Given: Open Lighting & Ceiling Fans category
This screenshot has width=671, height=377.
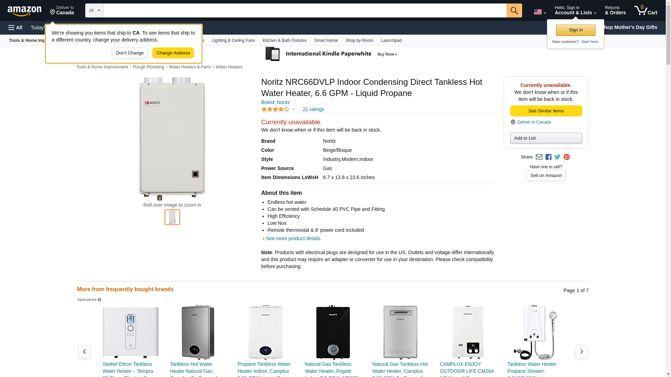Looking at the screenshot, I should pyautogui.click(x=233, y=40).
